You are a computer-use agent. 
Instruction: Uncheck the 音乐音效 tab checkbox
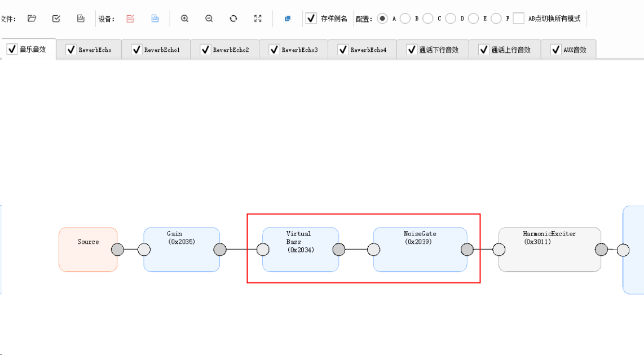click(12, 49)
